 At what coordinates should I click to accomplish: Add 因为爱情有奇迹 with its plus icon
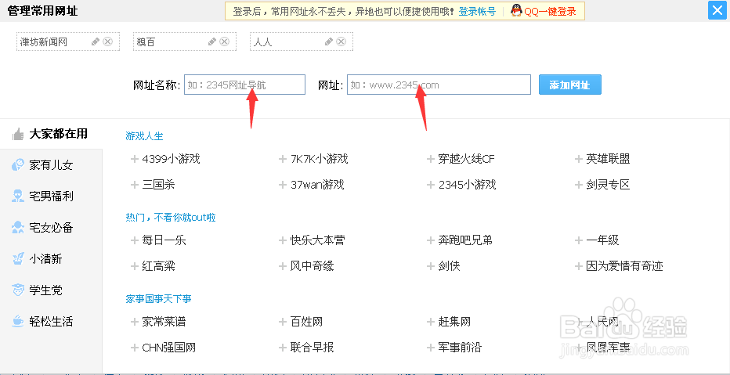click(579, 266)
